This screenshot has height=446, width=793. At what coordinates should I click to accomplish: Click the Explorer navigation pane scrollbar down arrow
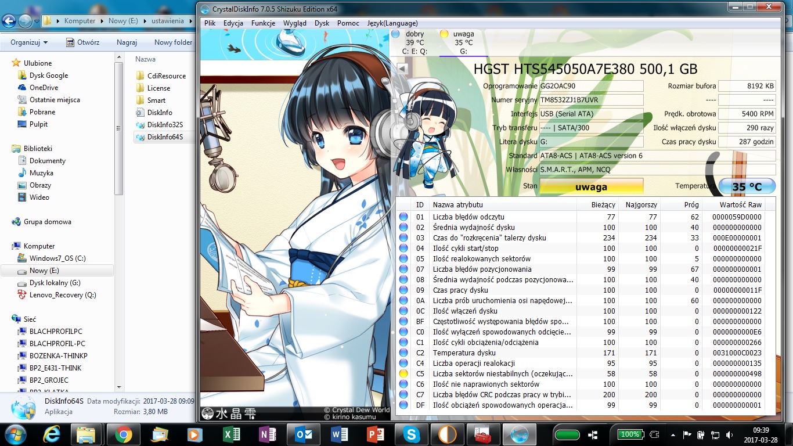(x=119, y=387)
